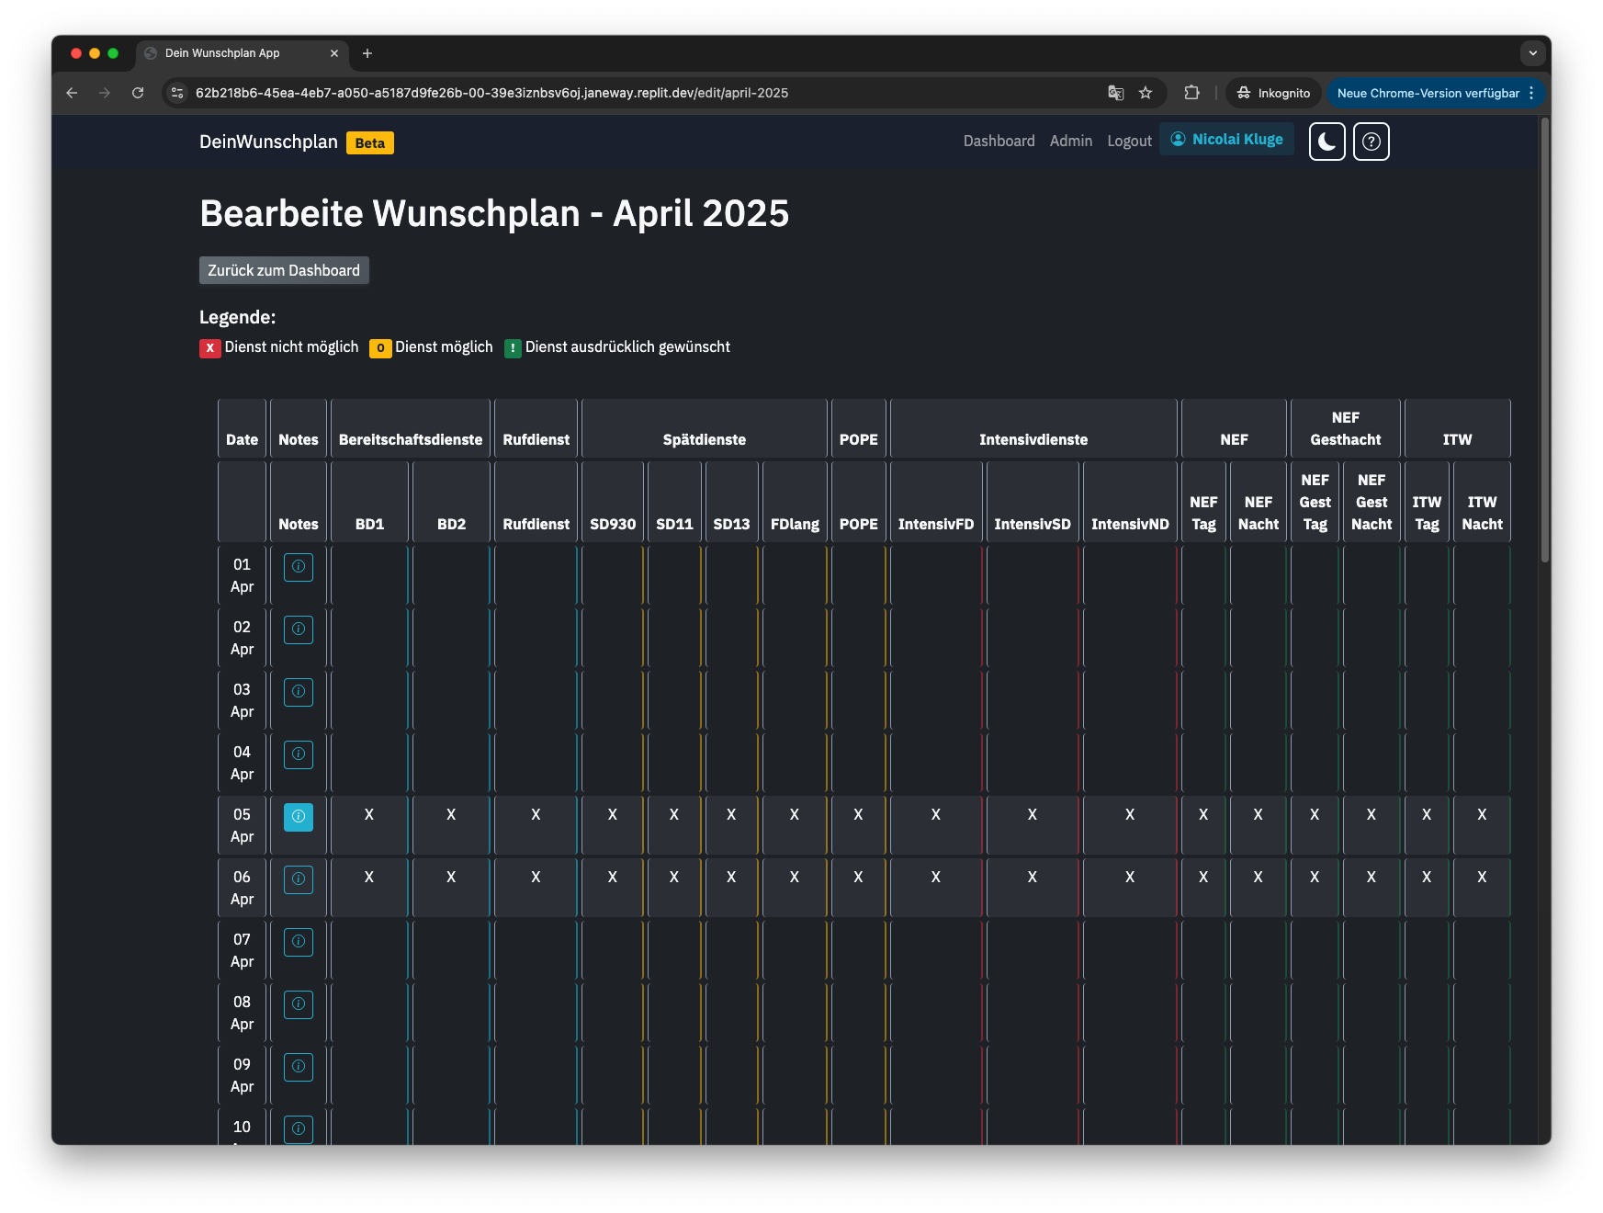Viewport: 1603px width, 1213px height.
Task: Click the Logout link
Action: [1129, 140]
